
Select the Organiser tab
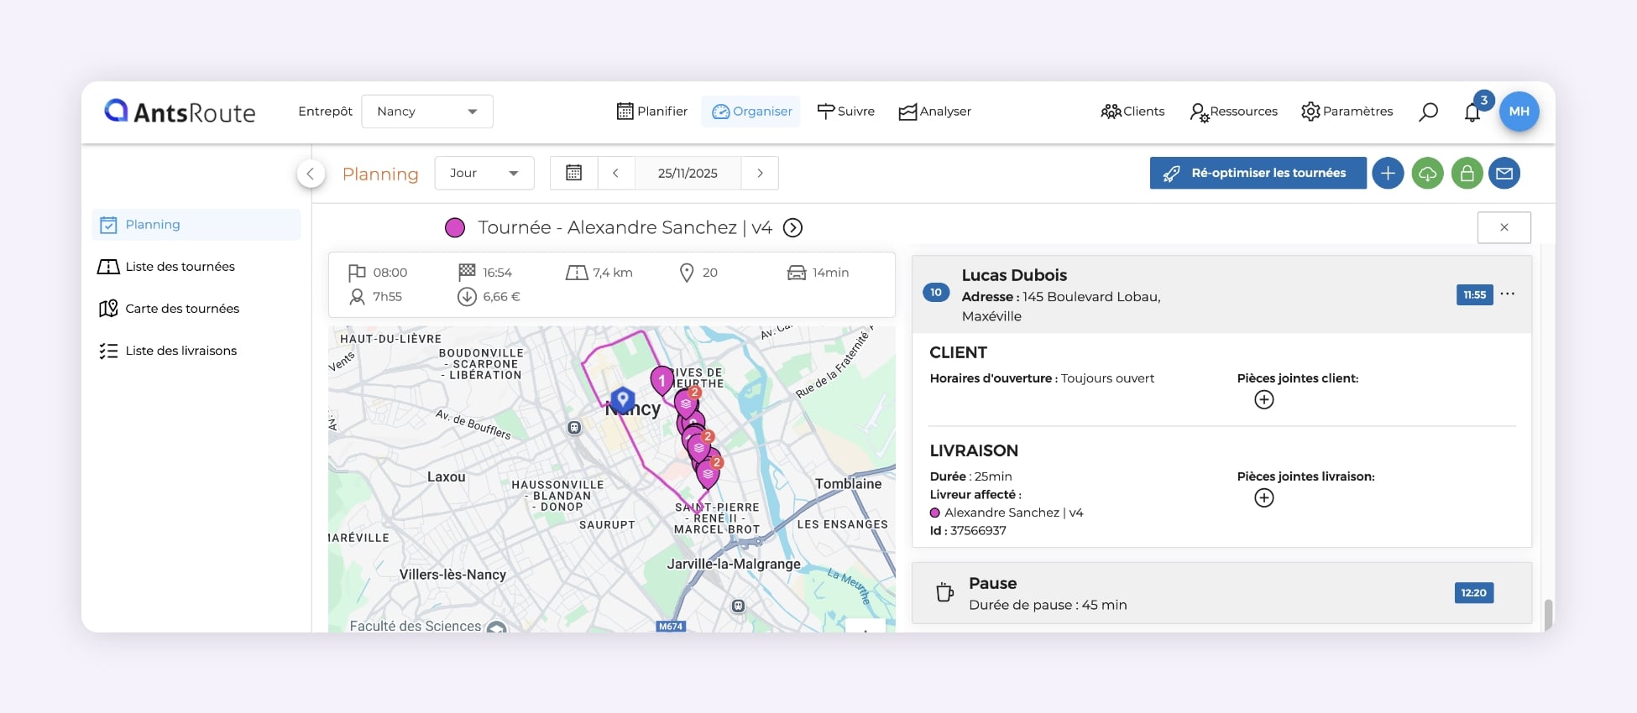click(751, 112)
